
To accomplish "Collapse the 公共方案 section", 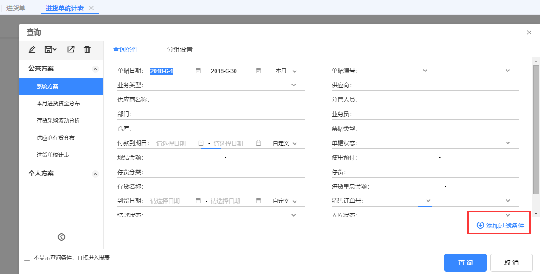I will tap(95, 69).
